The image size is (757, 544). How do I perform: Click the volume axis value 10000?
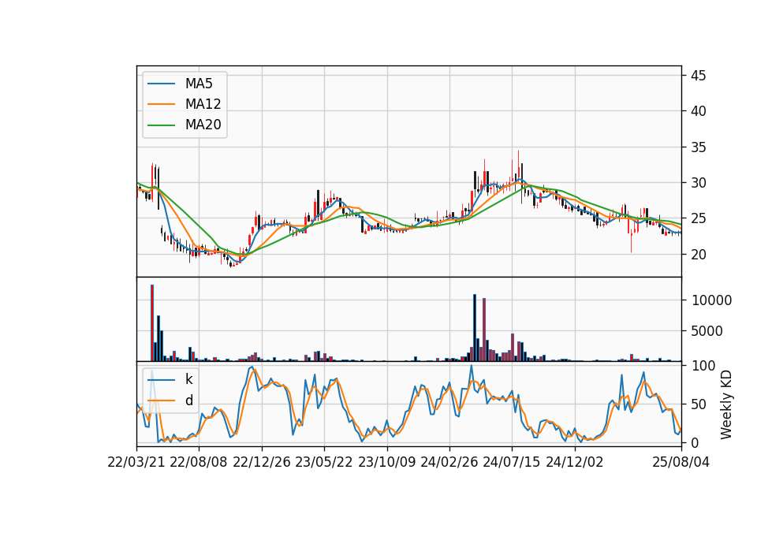point(711,300)
